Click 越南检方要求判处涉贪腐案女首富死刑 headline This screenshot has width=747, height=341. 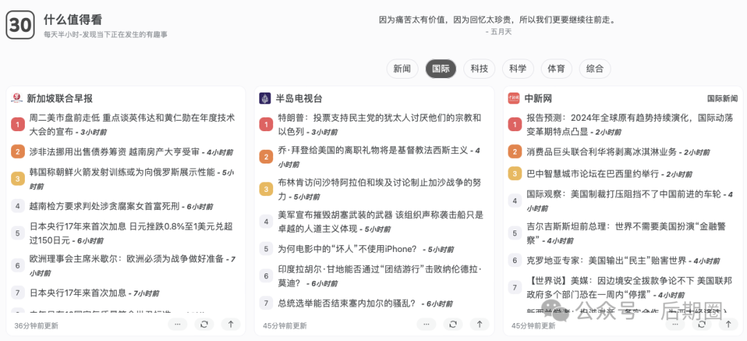104,206
